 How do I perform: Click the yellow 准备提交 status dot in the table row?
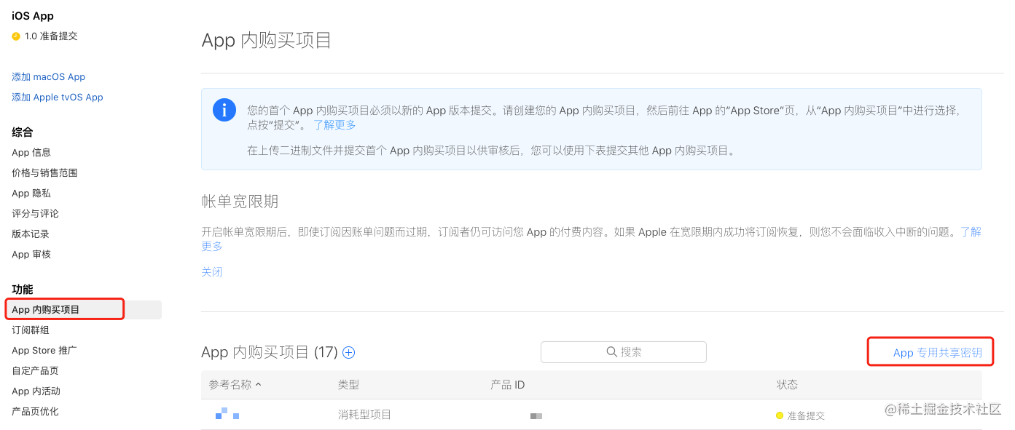(x=779, y=415)
